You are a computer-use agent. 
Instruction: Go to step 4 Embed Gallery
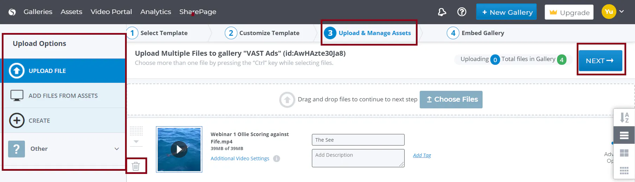(x=476, y=33)
